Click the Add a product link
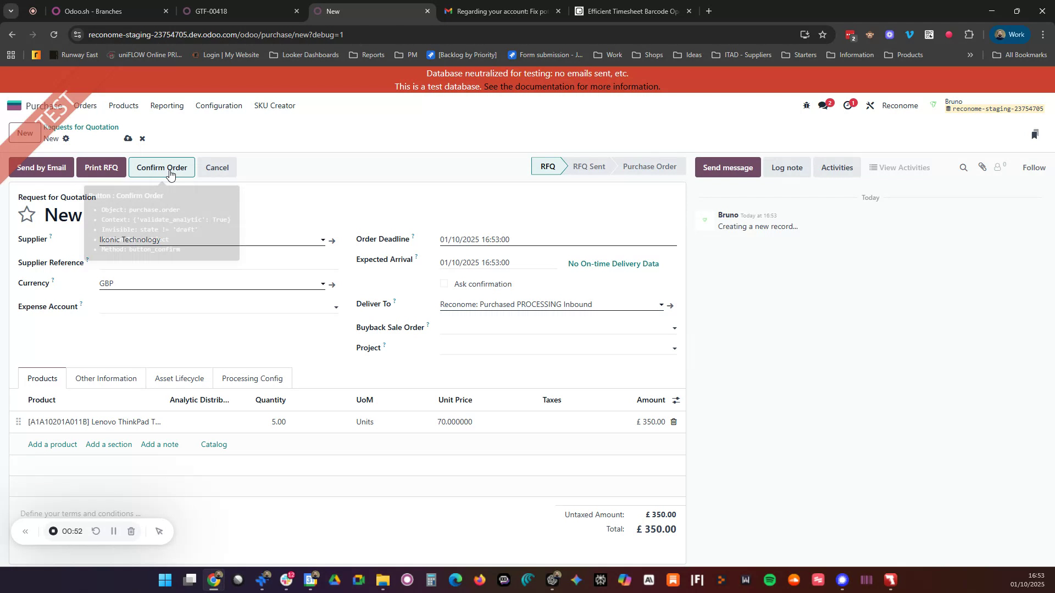 tap(52, 444)
